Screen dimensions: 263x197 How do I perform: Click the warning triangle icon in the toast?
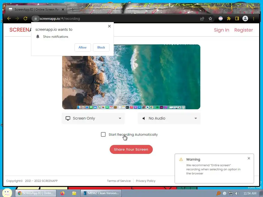pos(181,159)
